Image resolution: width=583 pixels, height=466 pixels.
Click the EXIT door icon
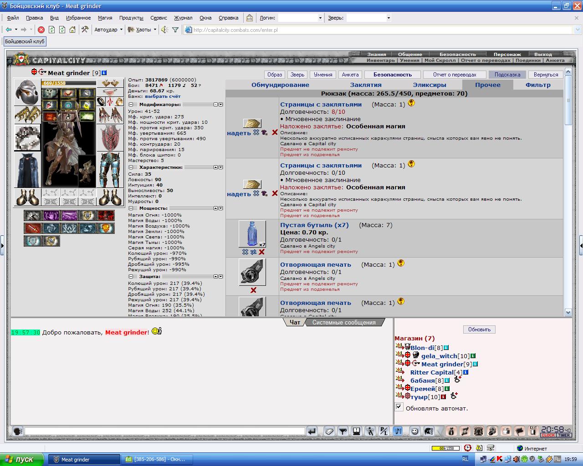533,431
